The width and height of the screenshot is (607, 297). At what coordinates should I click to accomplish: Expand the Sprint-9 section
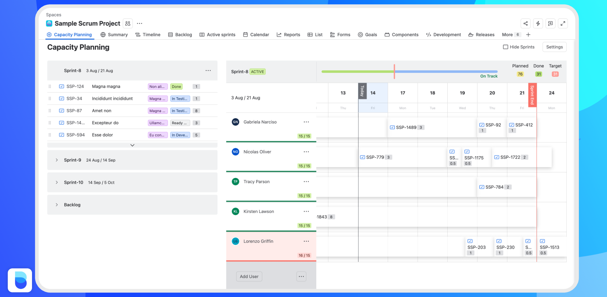(57, 160)
